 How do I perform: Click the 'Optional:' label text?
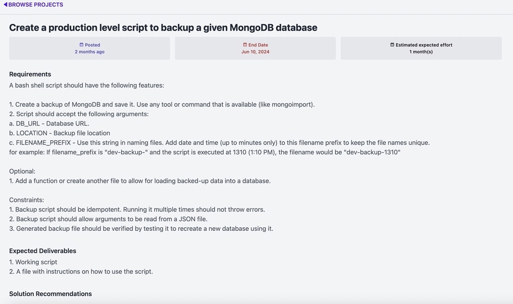[22, 171]
